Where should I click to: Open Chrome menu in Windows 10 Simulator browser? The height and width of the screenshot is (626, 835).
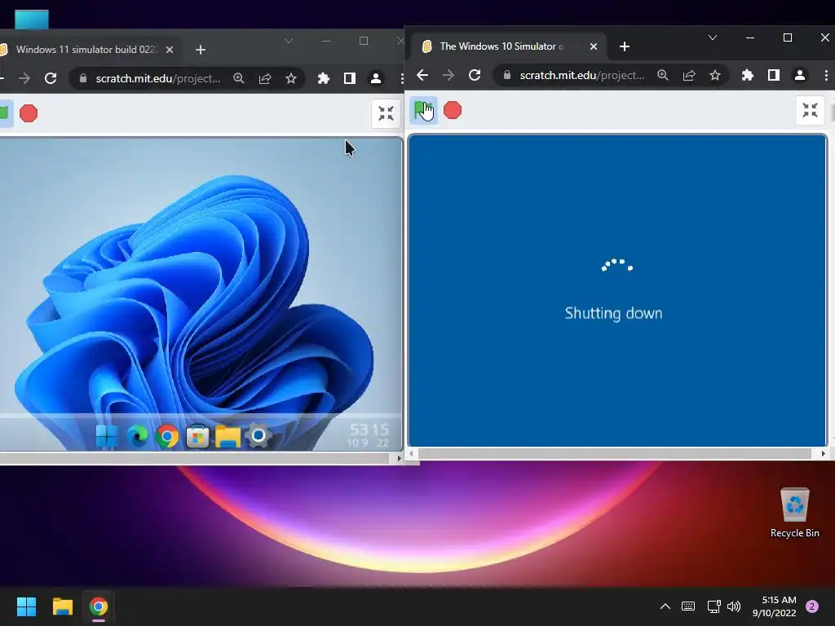coord(826,75)
